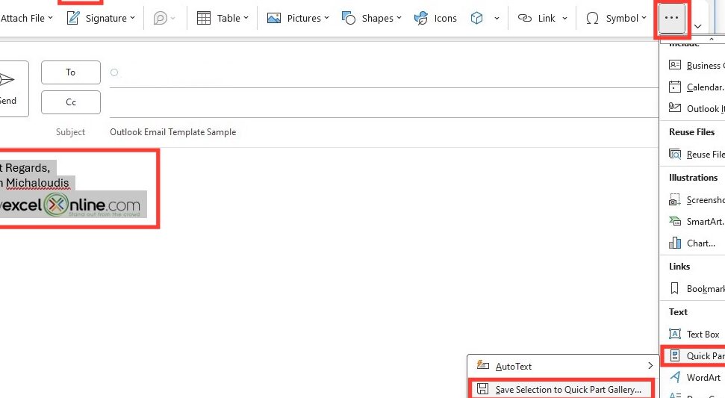The width and height of the screenshot is (725, 398).
Task: Expand the Shapes dropdown arrow
Action: 399,18
